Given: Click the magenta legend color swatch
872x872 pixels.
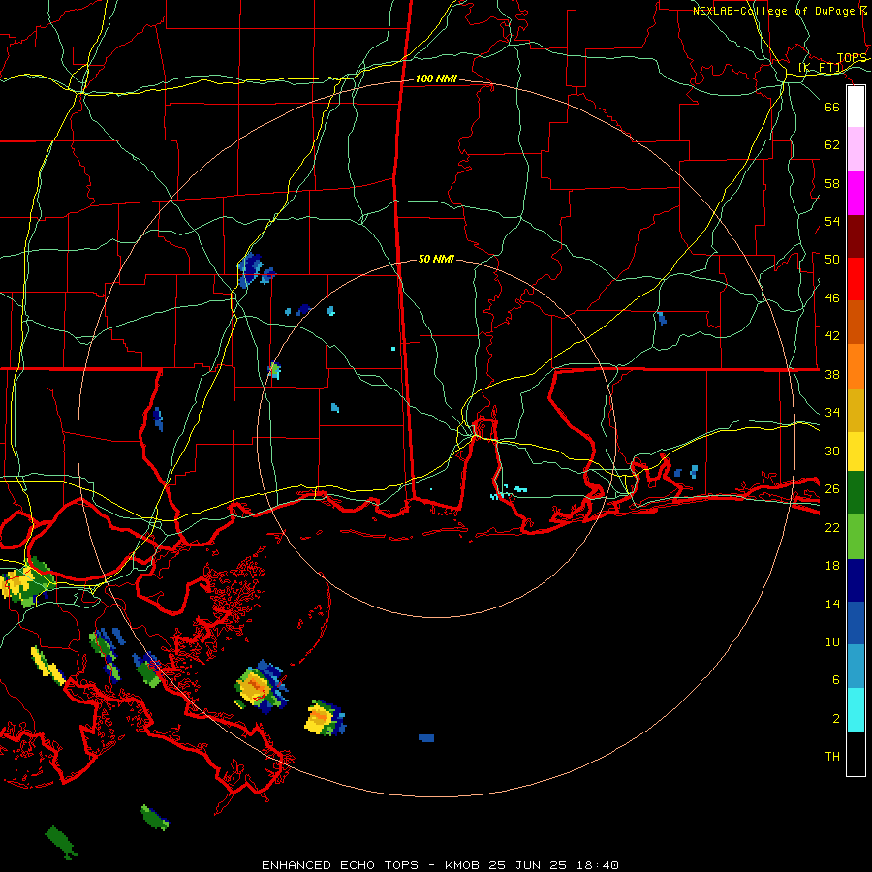Looking at the screenshot, I should coord(856,193).
